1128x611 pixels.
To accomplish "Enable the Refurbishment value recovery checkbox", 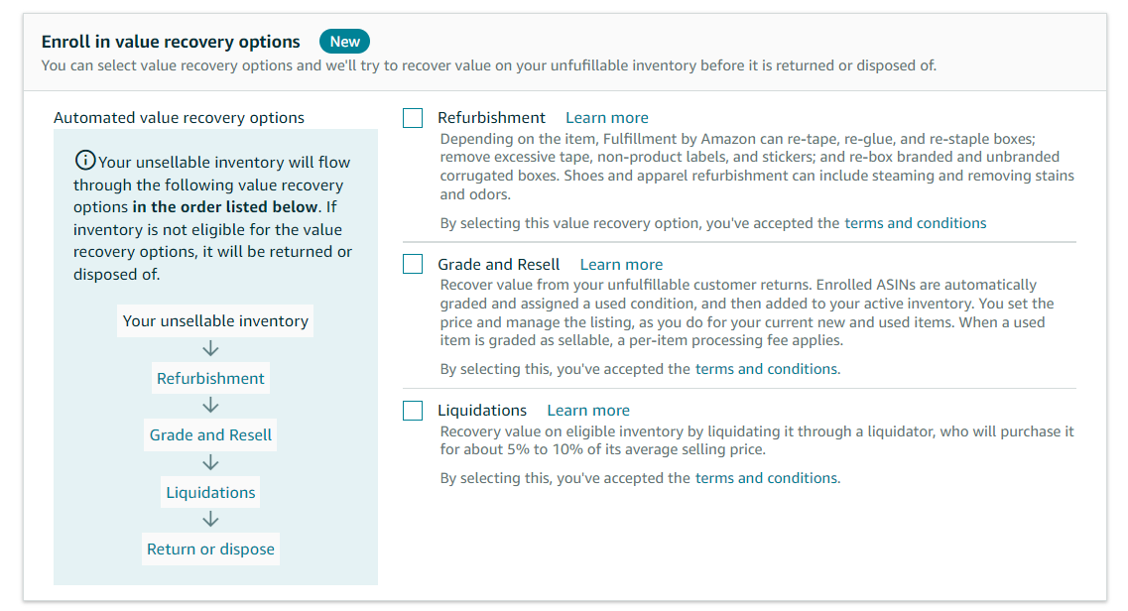I will (x=412, y=117).
